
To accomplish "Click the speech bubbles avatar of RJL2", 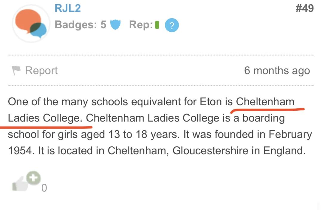I will point(30,23).
